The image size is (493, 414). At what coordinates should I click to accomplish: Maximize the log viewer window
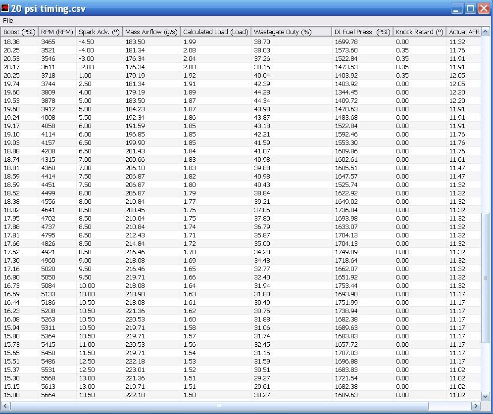tap(470, 8)
